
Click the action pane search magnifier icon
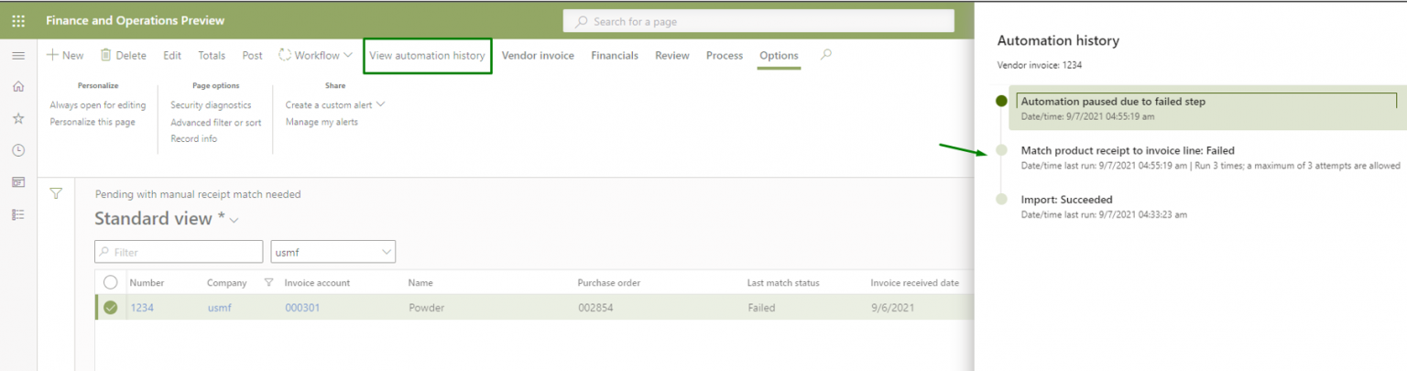(826, 55)
